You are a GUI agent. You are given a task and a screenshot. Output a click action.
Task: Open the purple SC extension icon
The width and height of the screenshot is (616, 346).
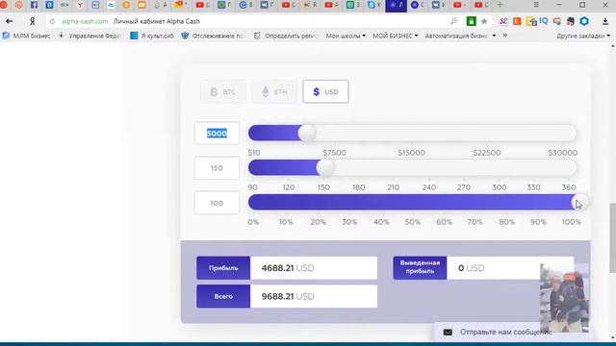point(503,21)
